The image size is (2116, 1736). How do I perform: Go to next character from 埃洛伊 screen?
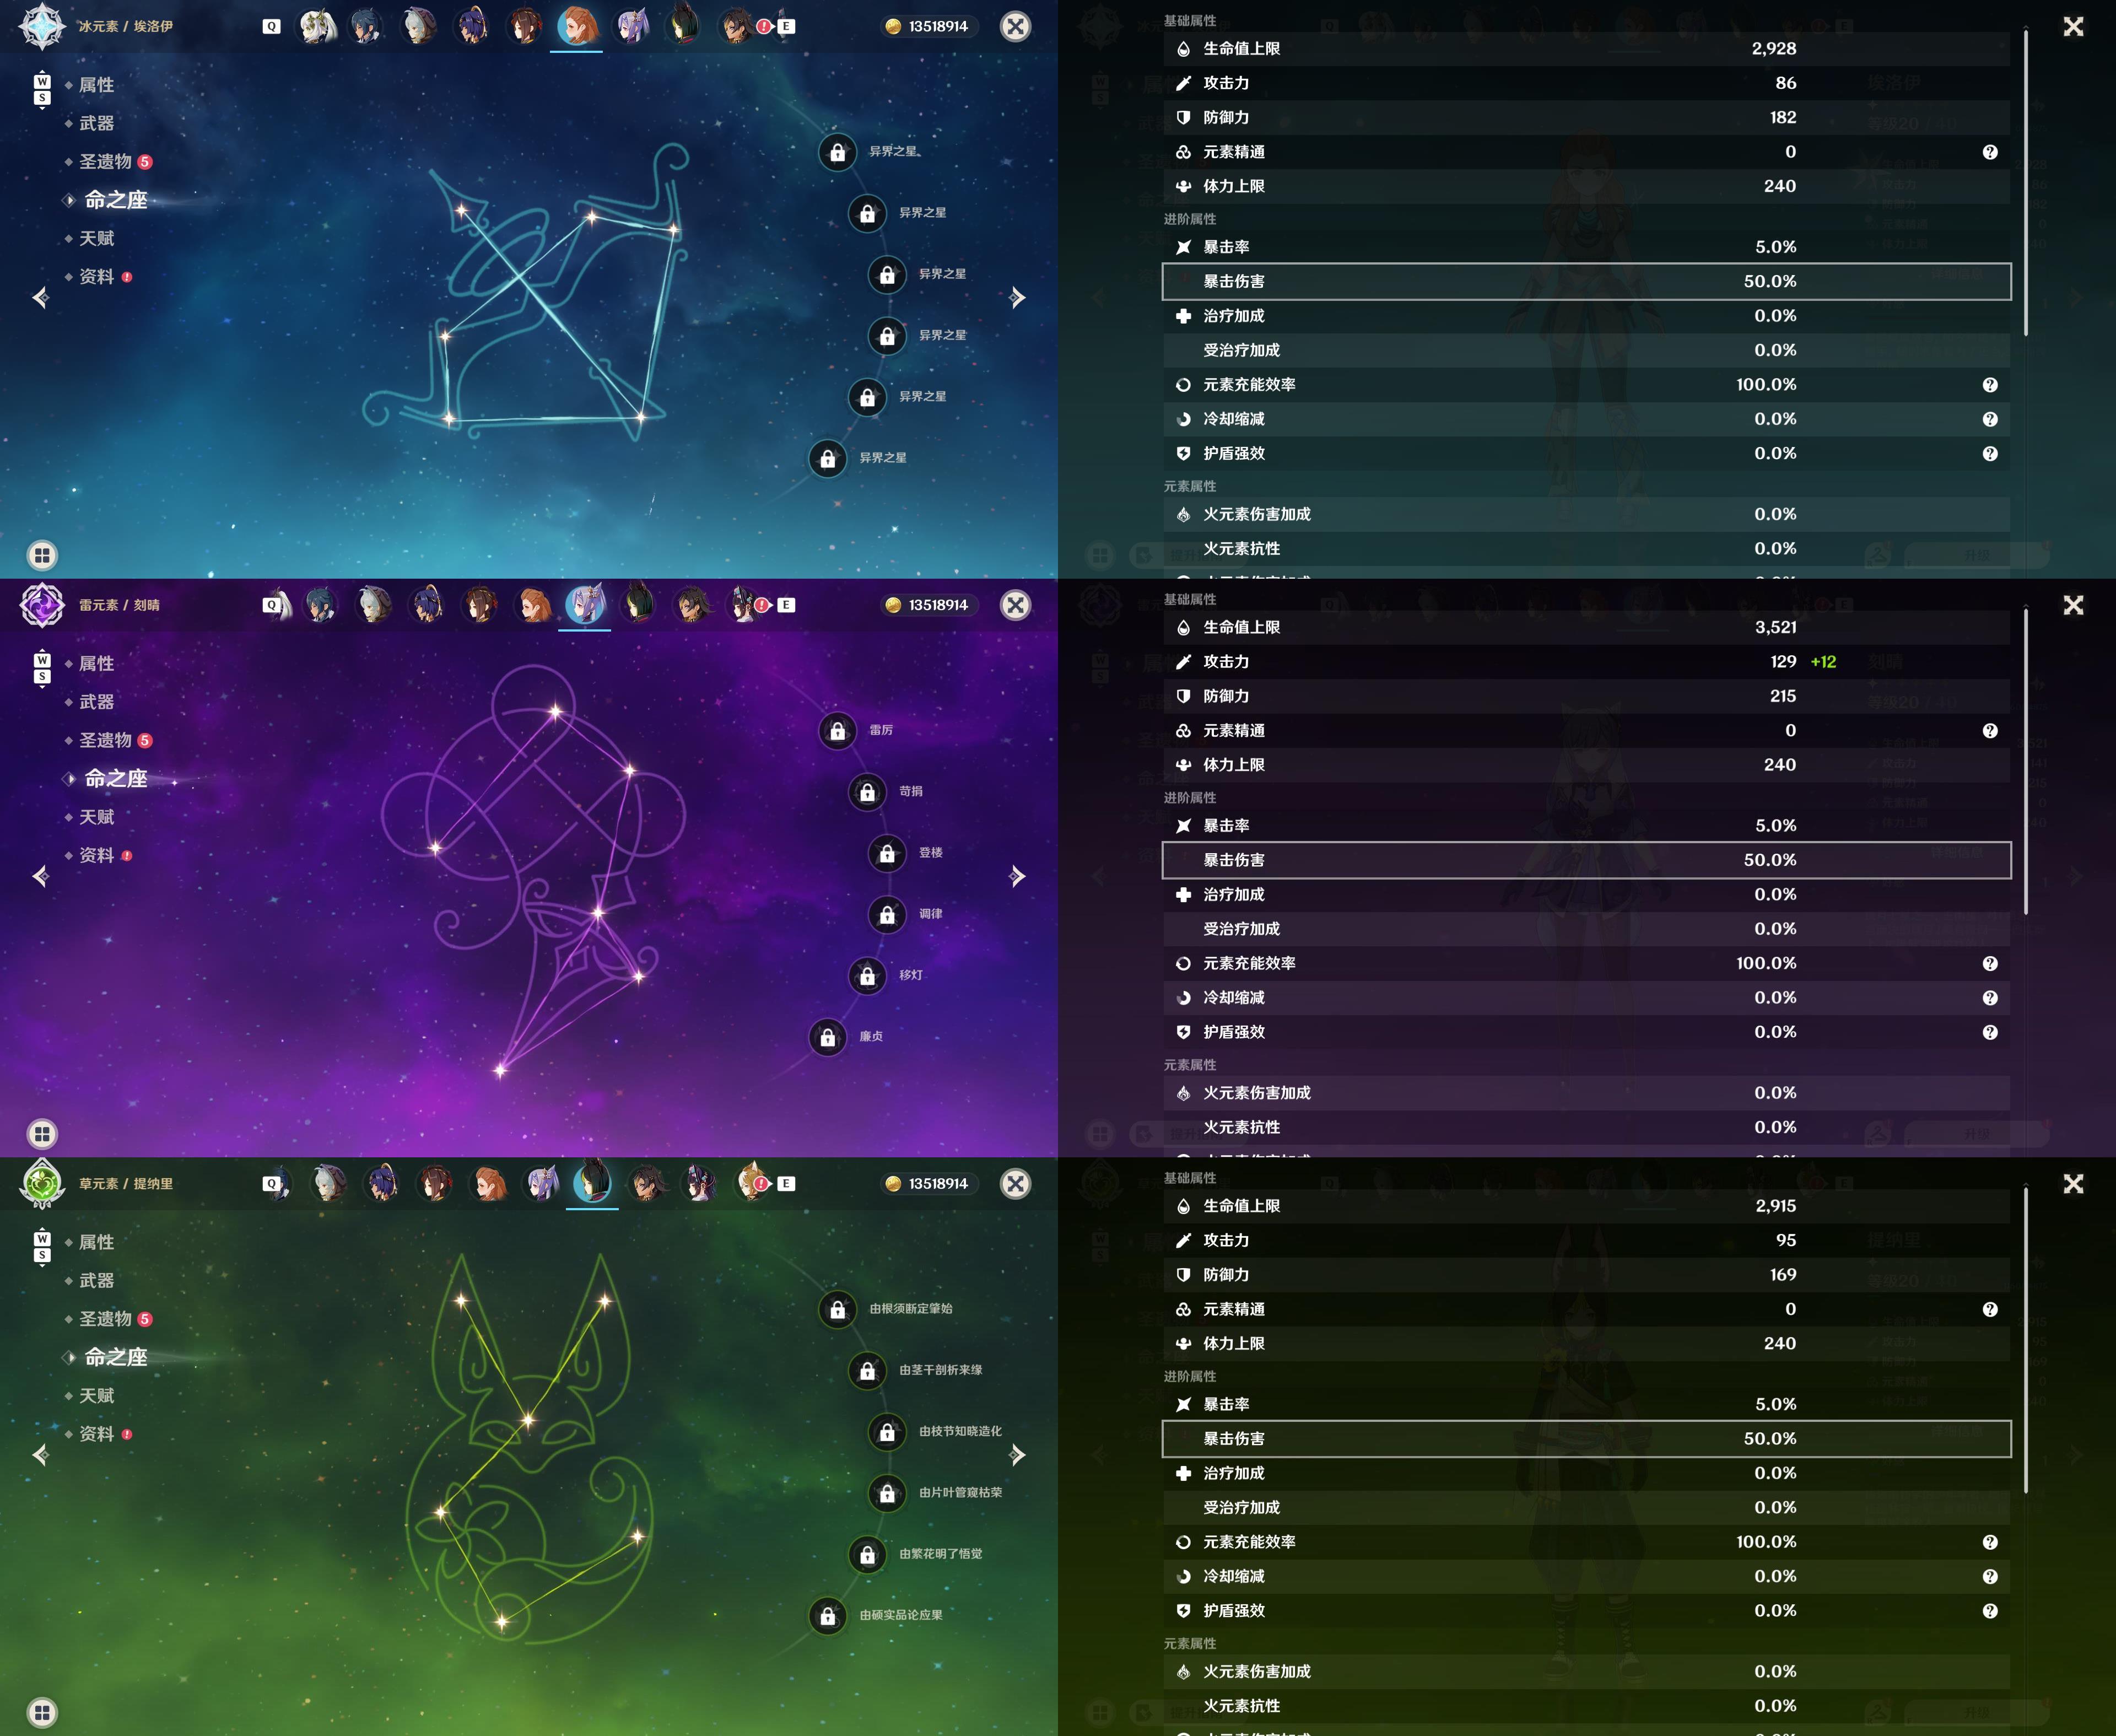pos(1017,297)
